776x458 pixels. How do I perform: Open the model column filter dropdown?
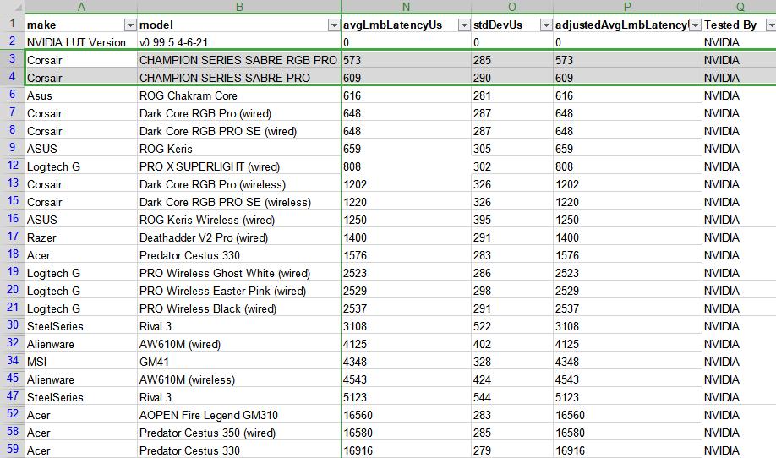[334, 25]
